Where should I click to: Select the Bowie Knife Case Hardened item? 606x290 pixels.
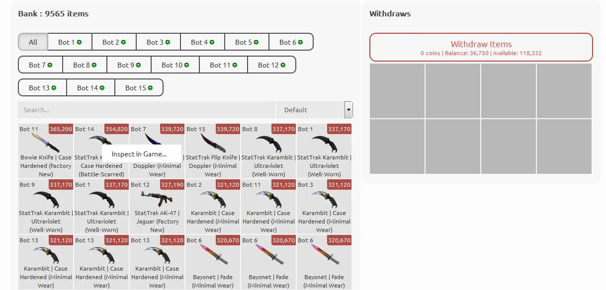pos(46,151)
